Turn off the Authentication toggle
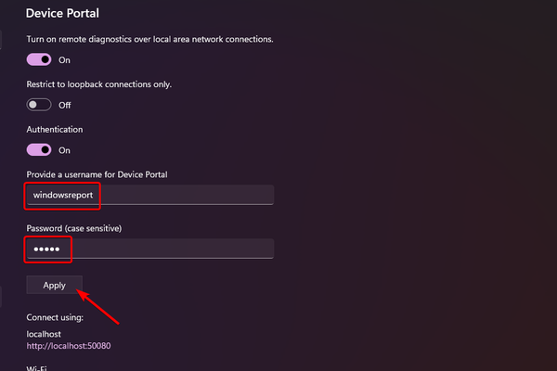 click(x=39, y=149)
